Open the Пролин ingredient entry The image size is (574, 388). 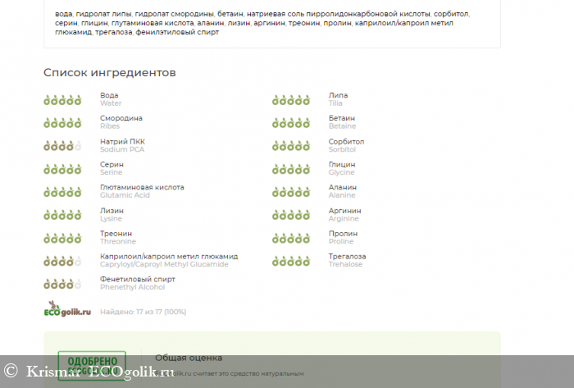343,233
